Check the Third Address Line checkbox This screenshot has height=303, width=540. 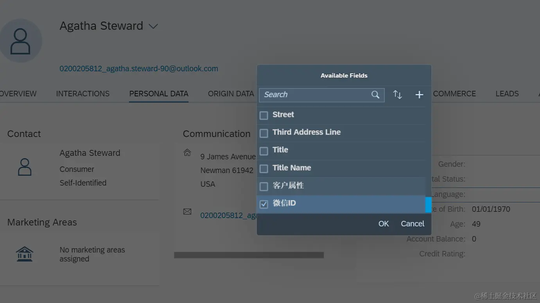coord(264,133)
